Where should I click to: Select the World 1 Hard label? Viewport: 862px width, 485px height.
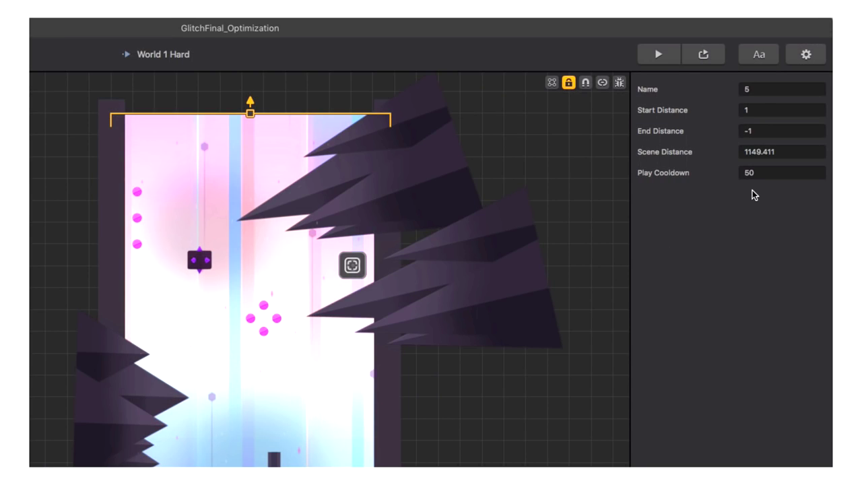[x=163, y=55]
